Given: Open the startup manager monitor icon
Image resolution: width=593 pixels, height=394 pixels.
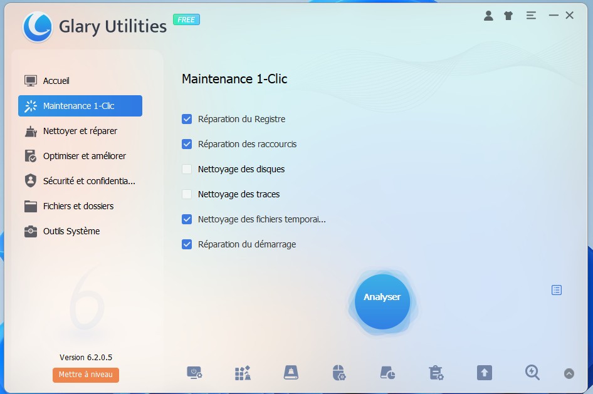Looking at the screenshot, I should coord(194,373).
